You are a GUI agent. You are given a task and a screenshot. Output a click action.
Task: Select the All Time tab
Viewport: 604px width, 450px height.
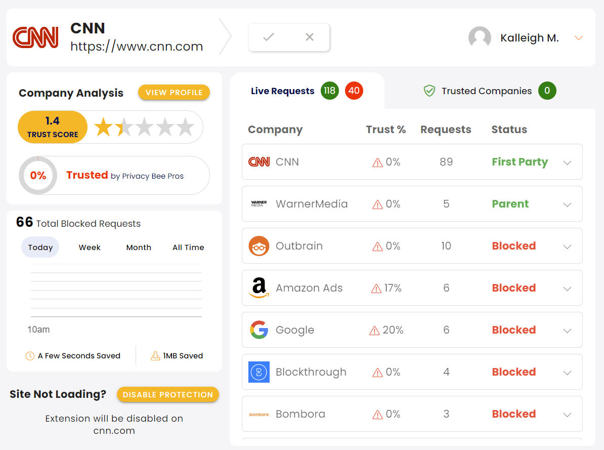188,247
